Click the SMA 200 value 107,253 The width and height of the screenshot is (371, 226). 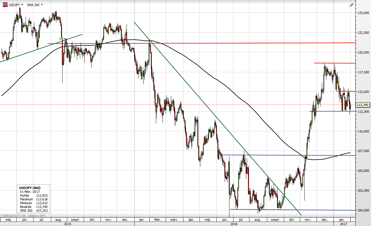42,211
